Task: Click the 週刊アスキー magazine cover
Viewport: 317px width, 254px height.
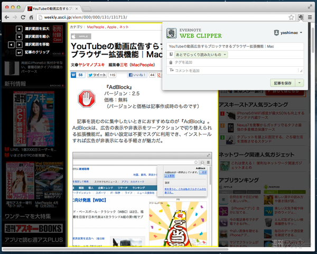Action: [x=34, y=119]
